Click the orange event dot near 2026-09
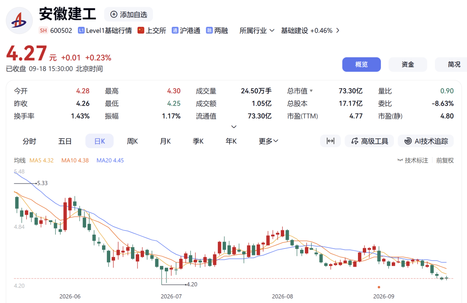Screen dimensions: 467x303 (379, 287)
